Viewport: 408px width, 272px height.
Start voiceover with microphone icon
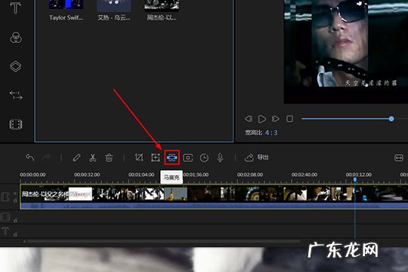coord(220,158)
